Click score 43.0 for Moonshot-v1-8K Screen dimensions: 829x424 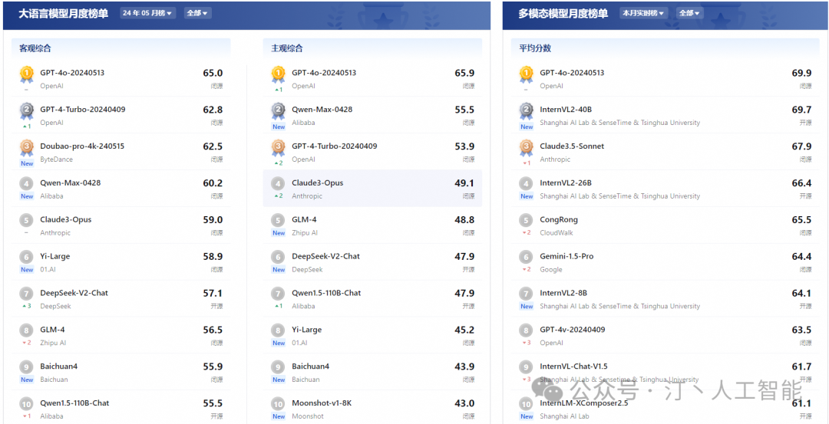pyautogui.click(x=464, y=403)
